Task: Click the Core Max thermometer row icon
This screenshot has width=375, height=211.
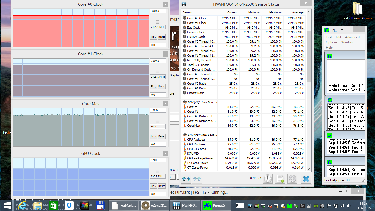Action: tap(184, 126)
